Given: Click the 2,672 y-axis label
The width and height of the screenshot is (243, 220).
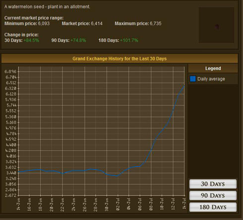Looking at the screenshot, I should click(10, 195).
